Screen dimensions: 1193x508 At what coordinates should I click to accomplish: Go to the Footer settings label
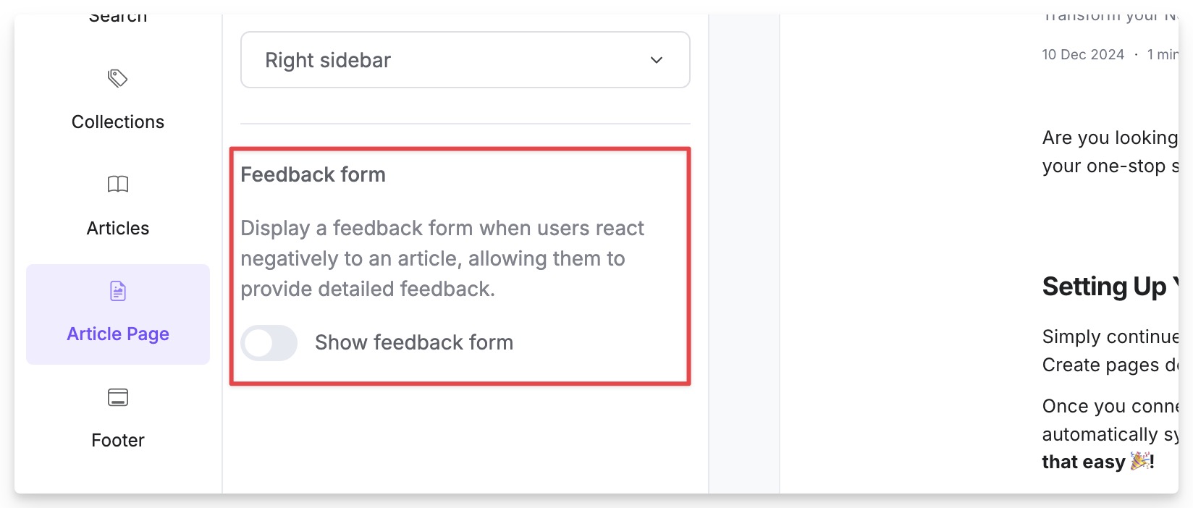click(118, 440)
